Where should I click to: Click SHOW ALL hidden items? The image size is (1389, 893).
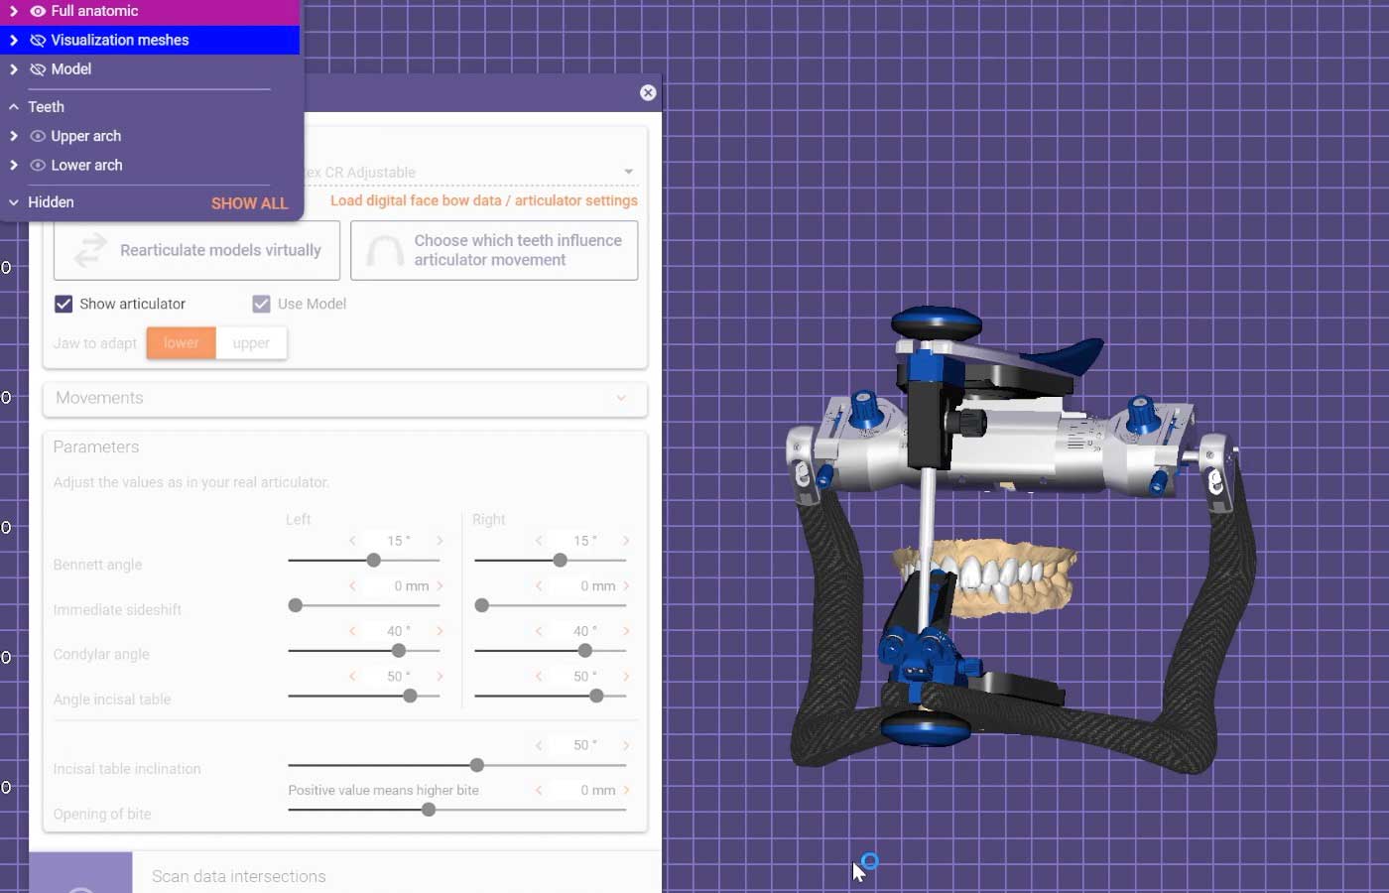pos(249,203)
